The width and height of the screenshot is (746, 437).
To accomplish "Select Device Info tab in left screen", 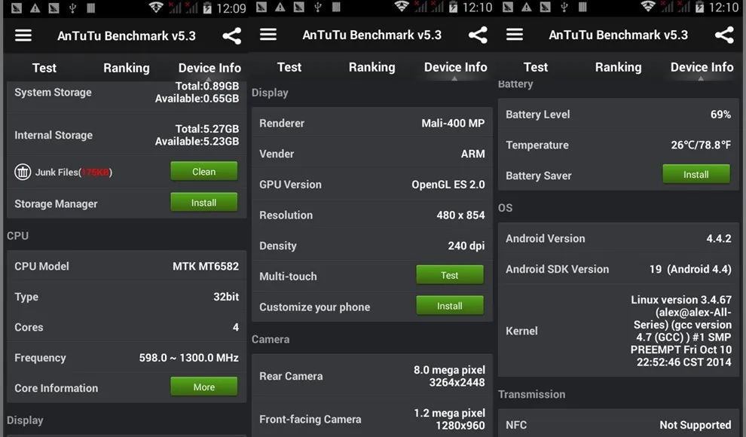I will 209,68.
